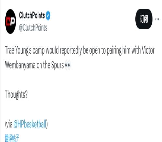The width and height of the screenshot is (162, 142).
Task: Click the closing parenthesis after @HPbasketball
Action: pos(47,124)
